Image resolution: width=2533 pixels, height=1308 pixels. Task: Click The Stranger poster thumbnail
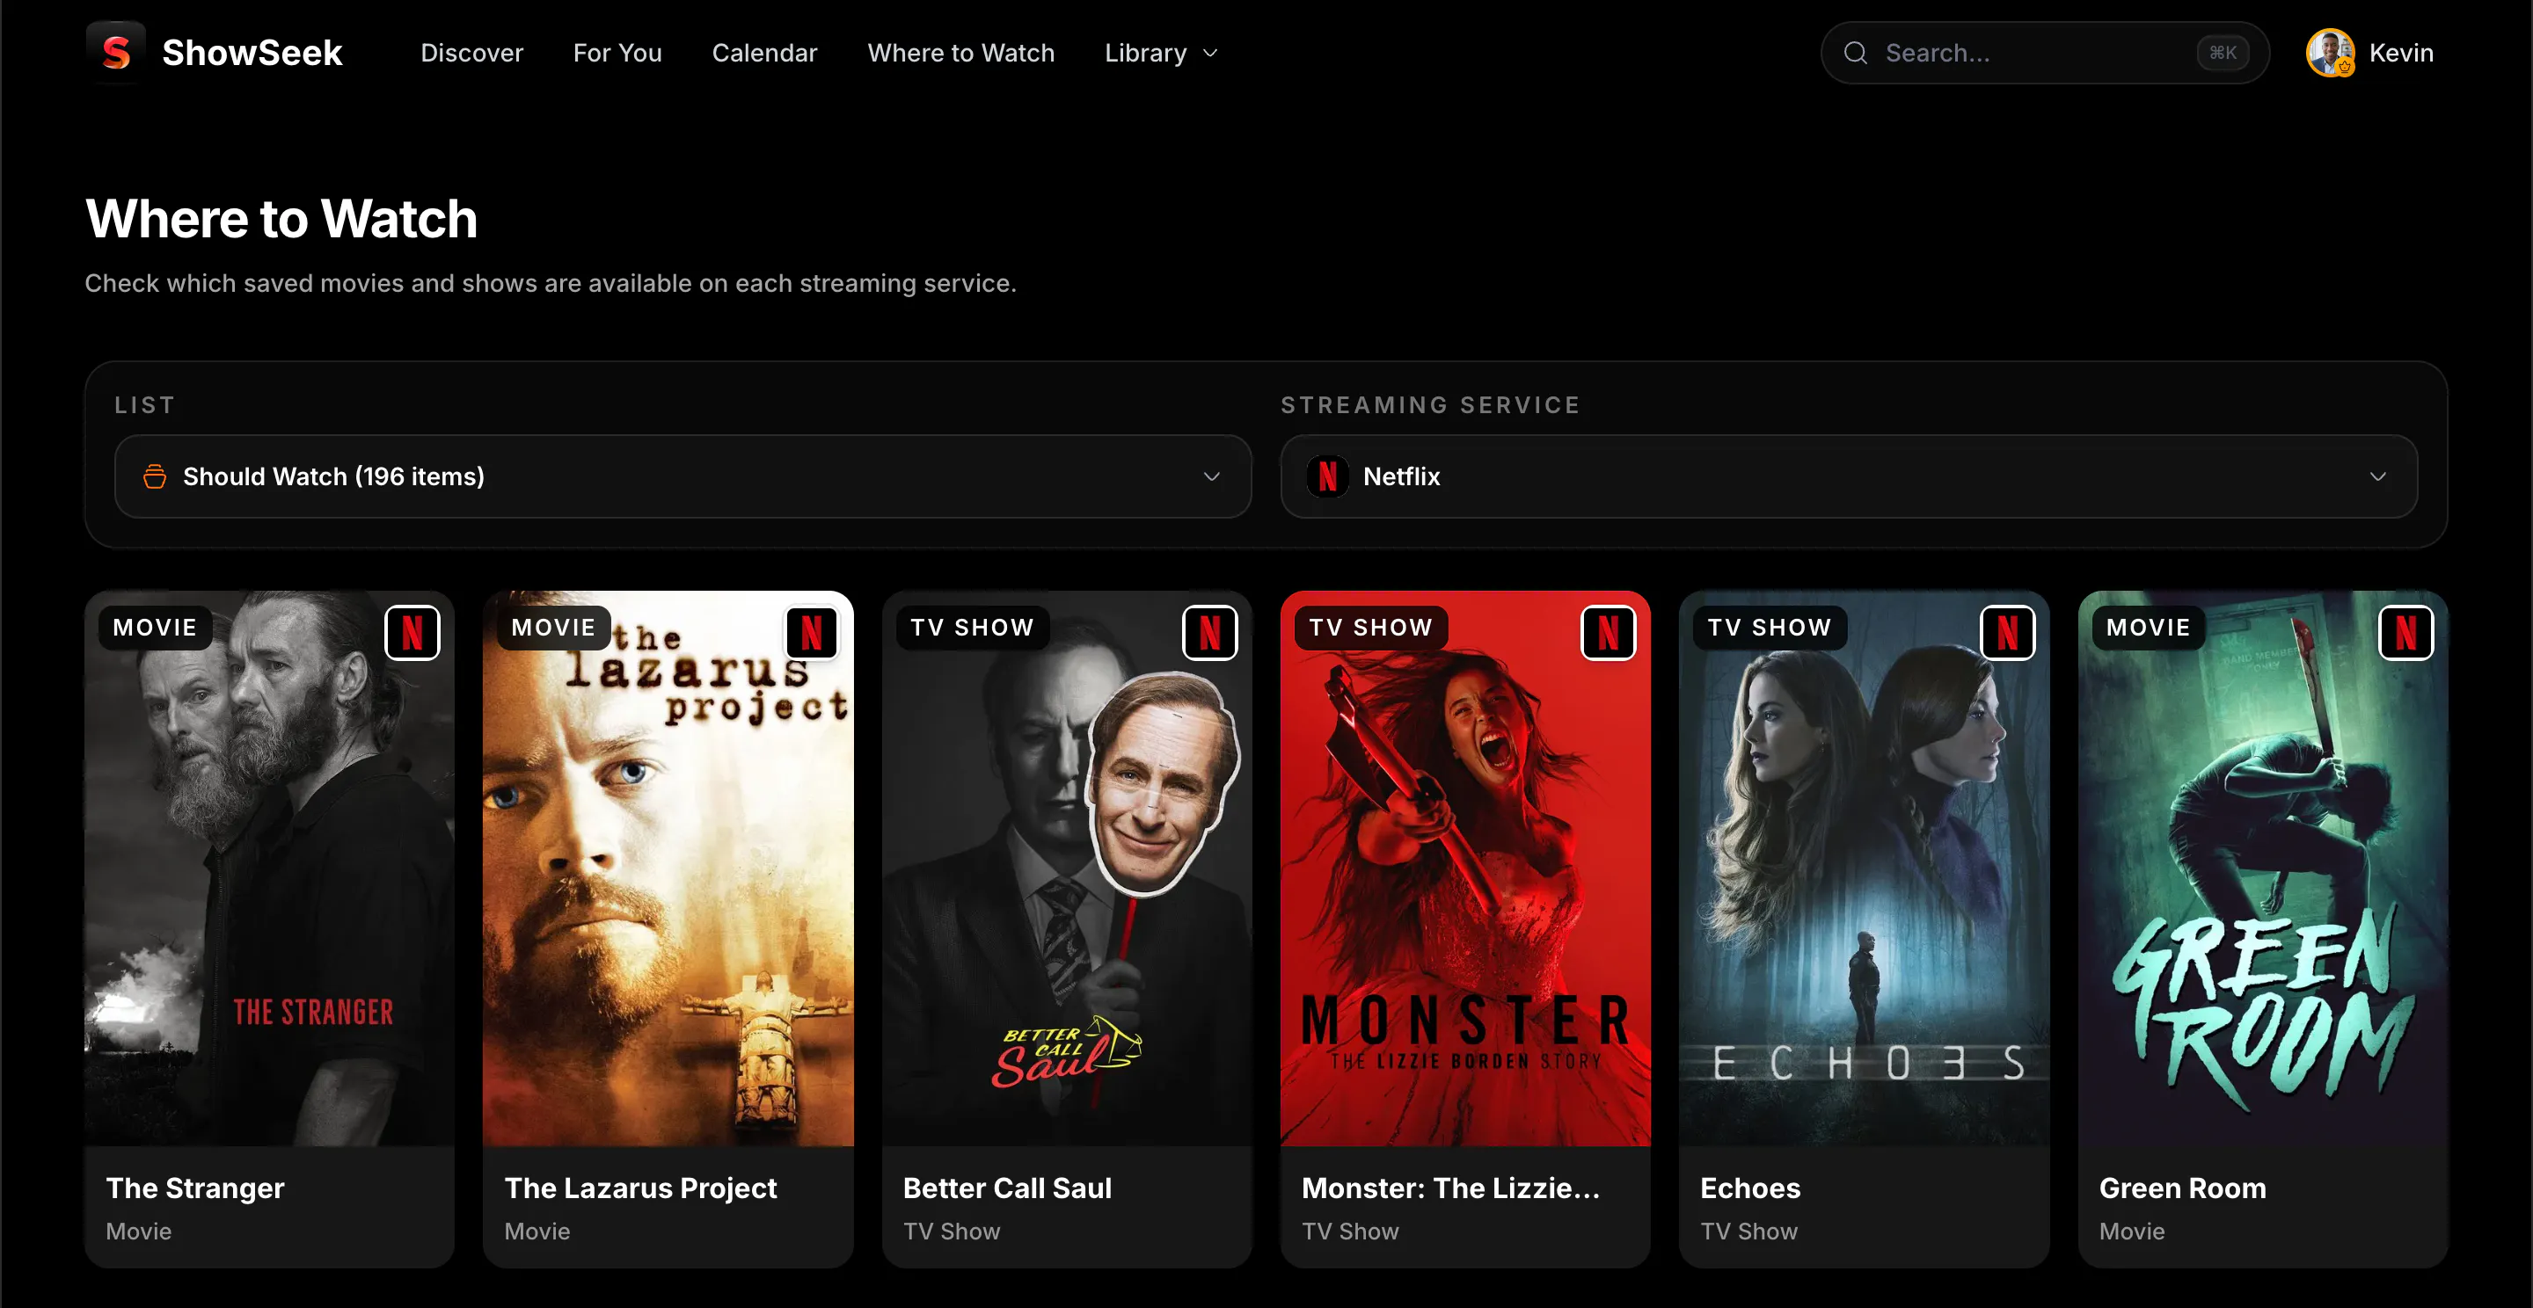coord(269,868)
